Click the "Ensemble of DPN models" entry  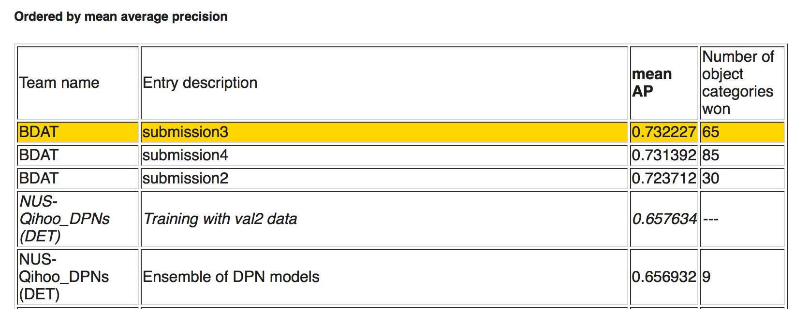(x=231, y=277)
